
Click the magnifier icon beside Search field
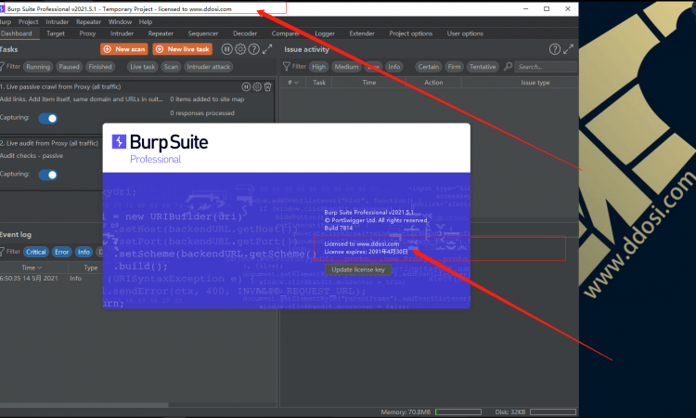click(x=508, y=67)
